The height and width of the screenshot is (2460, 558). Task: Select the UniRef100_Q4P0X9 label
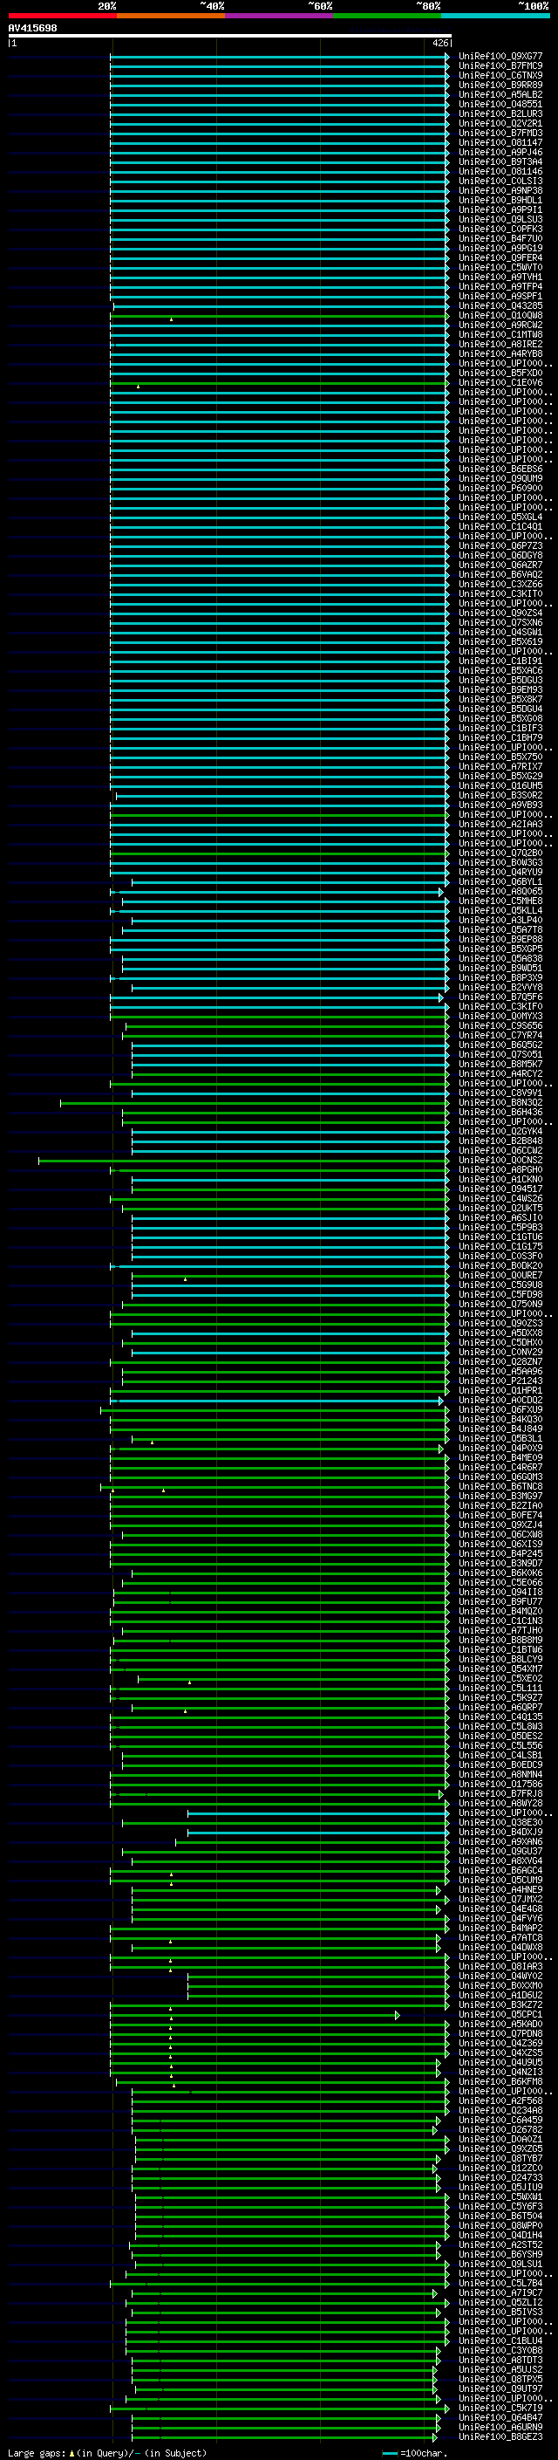pos(500,1449)
